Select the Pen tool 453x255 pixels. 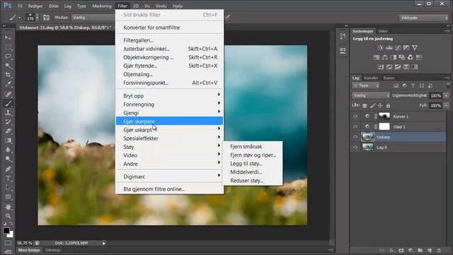pos(8,169)
